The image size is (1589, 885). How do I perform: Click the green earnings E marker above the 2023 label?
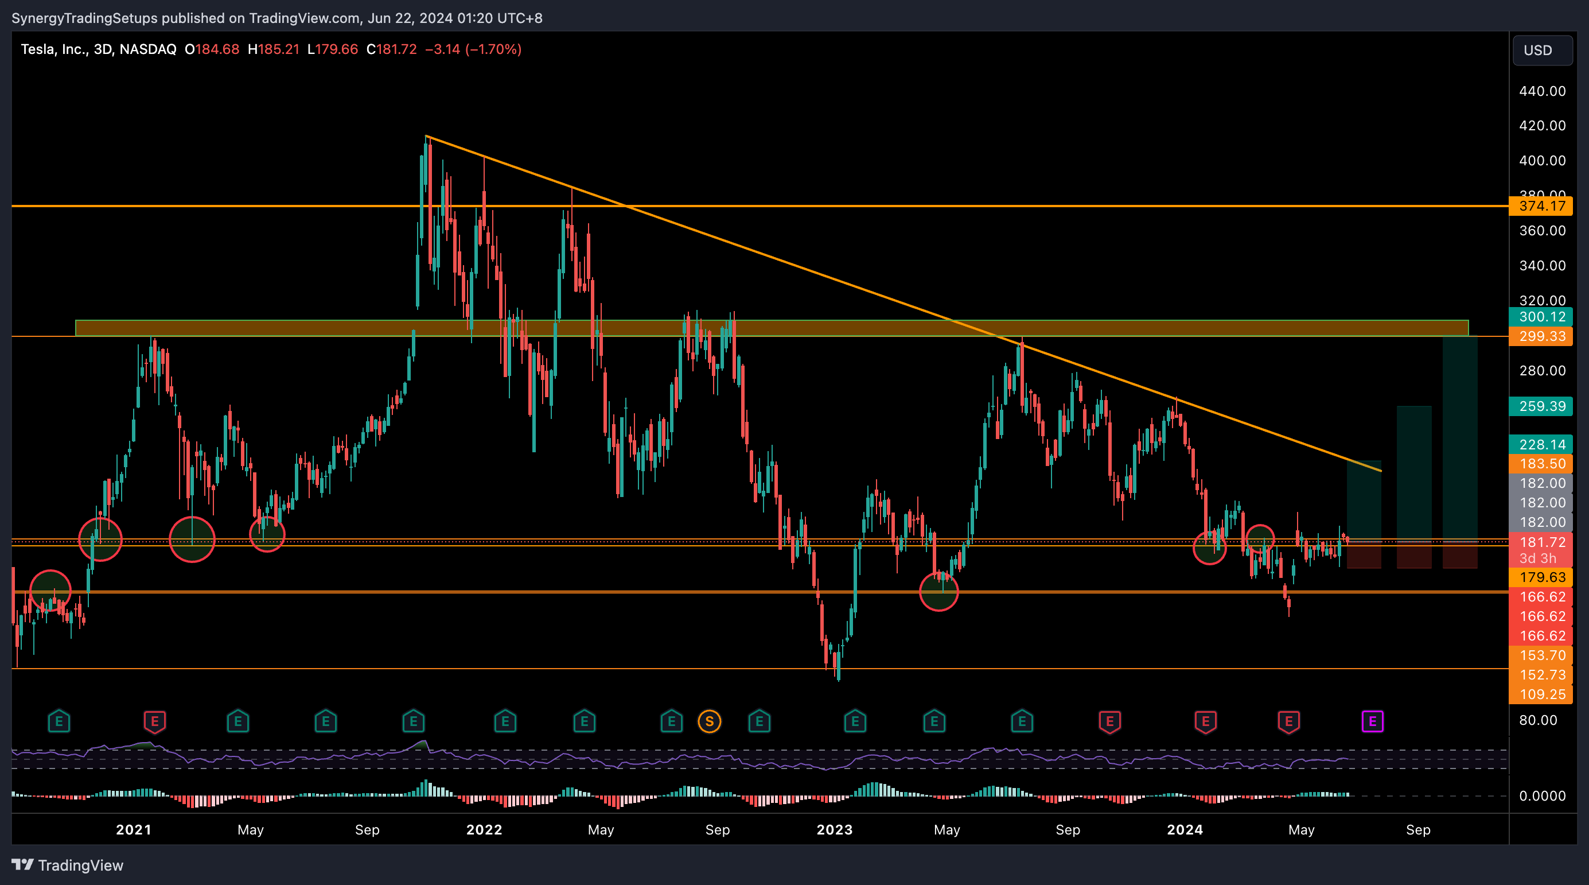(855, 721)
